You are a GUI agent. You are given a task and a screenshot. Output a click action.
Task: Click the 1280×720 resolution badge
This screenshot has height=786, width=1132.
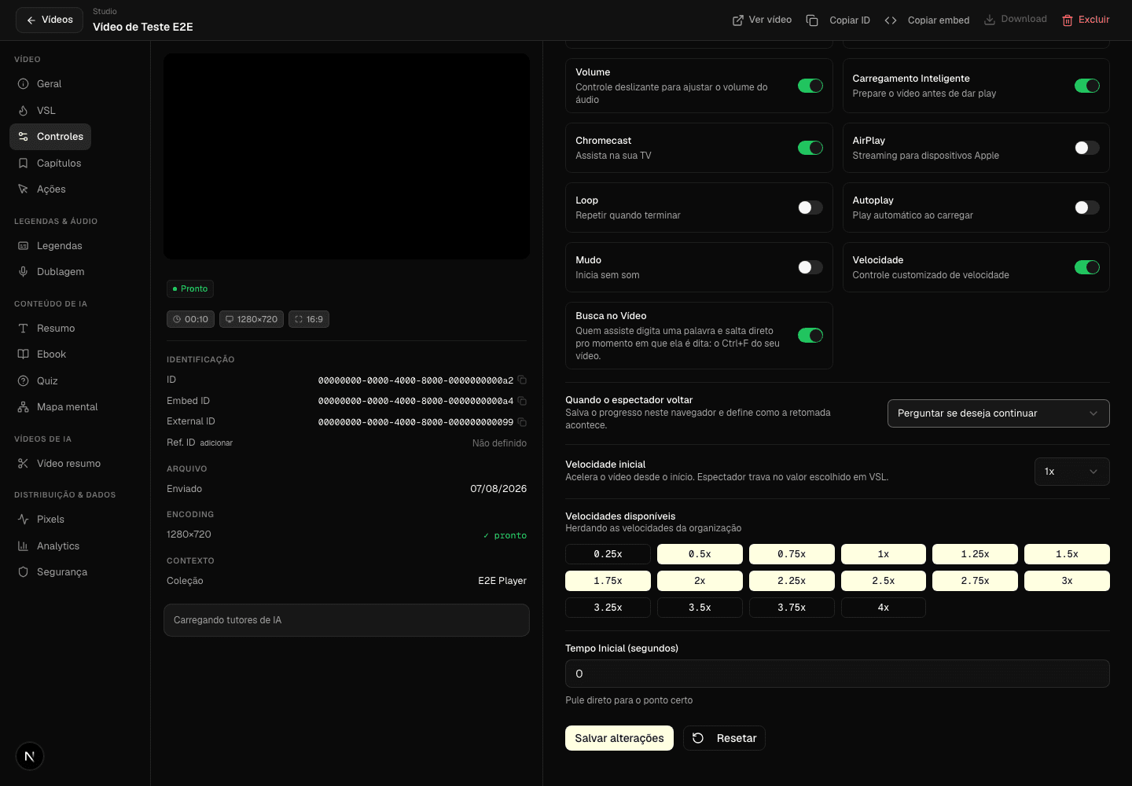(x=252, y=319)
